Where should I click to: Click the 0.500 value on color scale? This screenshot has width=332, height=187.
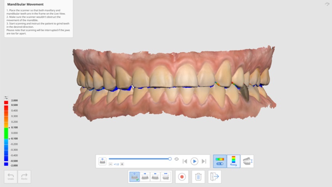point(15,105)
